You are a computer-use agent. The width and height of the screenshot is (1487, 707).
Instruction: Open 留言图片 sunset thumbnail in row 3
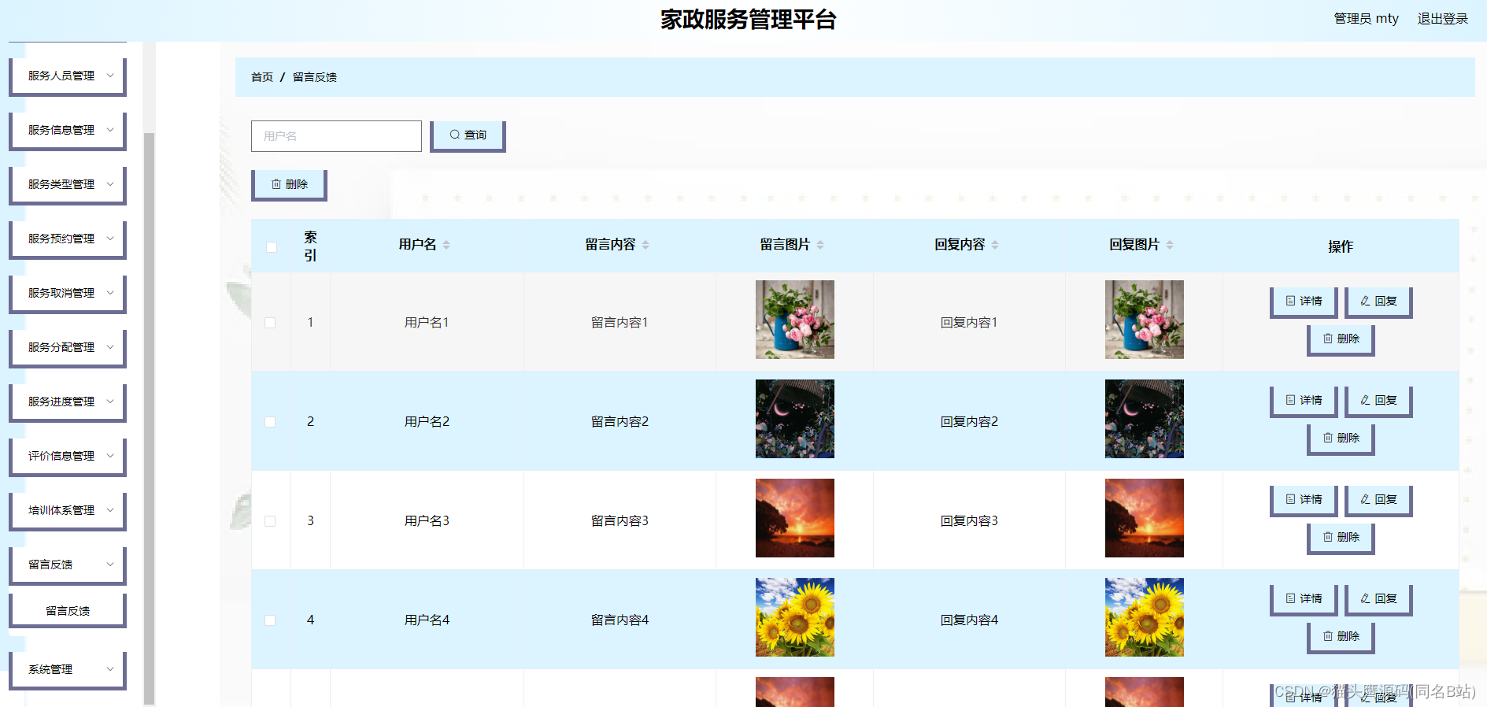(x=795, y=518)
